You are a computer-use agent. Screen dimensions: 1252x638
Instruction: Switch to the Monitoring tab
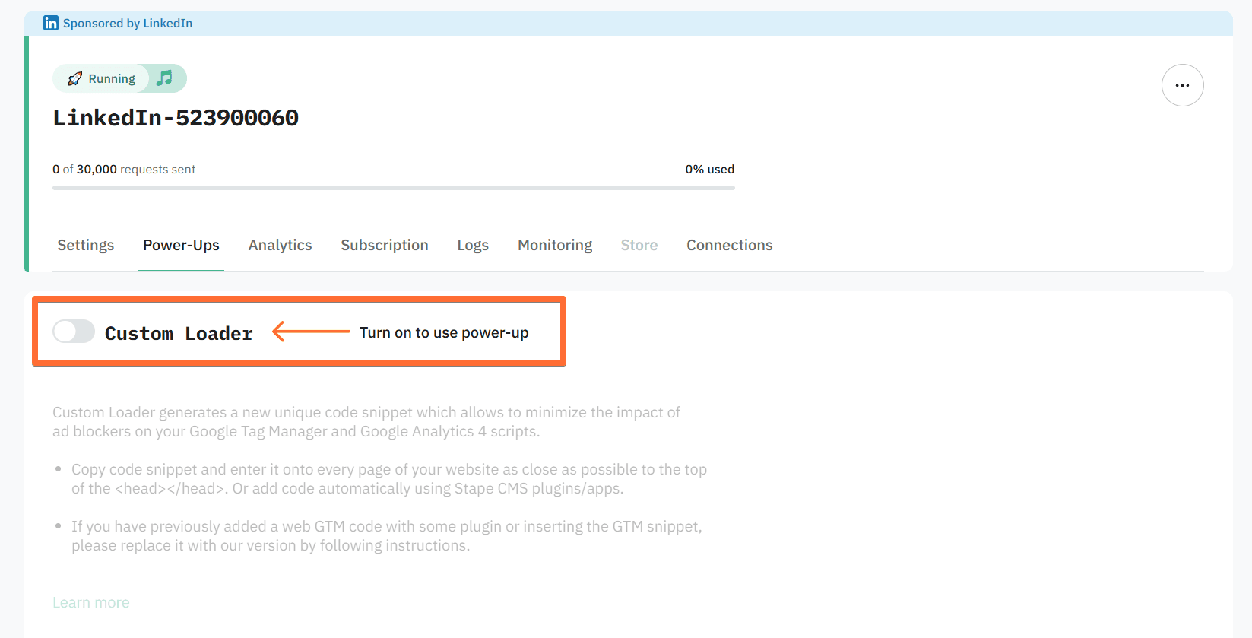click(x=555, y=245)
